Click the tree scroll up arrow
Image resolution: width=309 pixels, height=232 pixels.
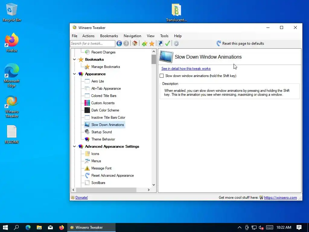click(x=154, y=51)
